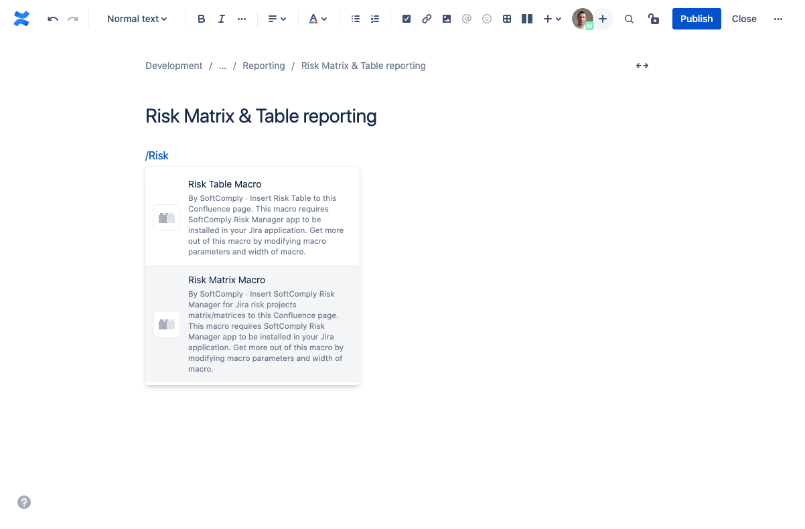Open the more actions ellipsis menu

click(778, 19)
